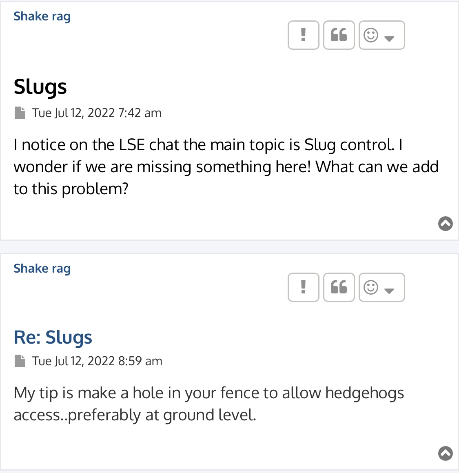This screenshot has width=459, height=473.
Task: Expand reactions dropdown arrow on "Re: Slugs" reply
Action: (389, 291)
